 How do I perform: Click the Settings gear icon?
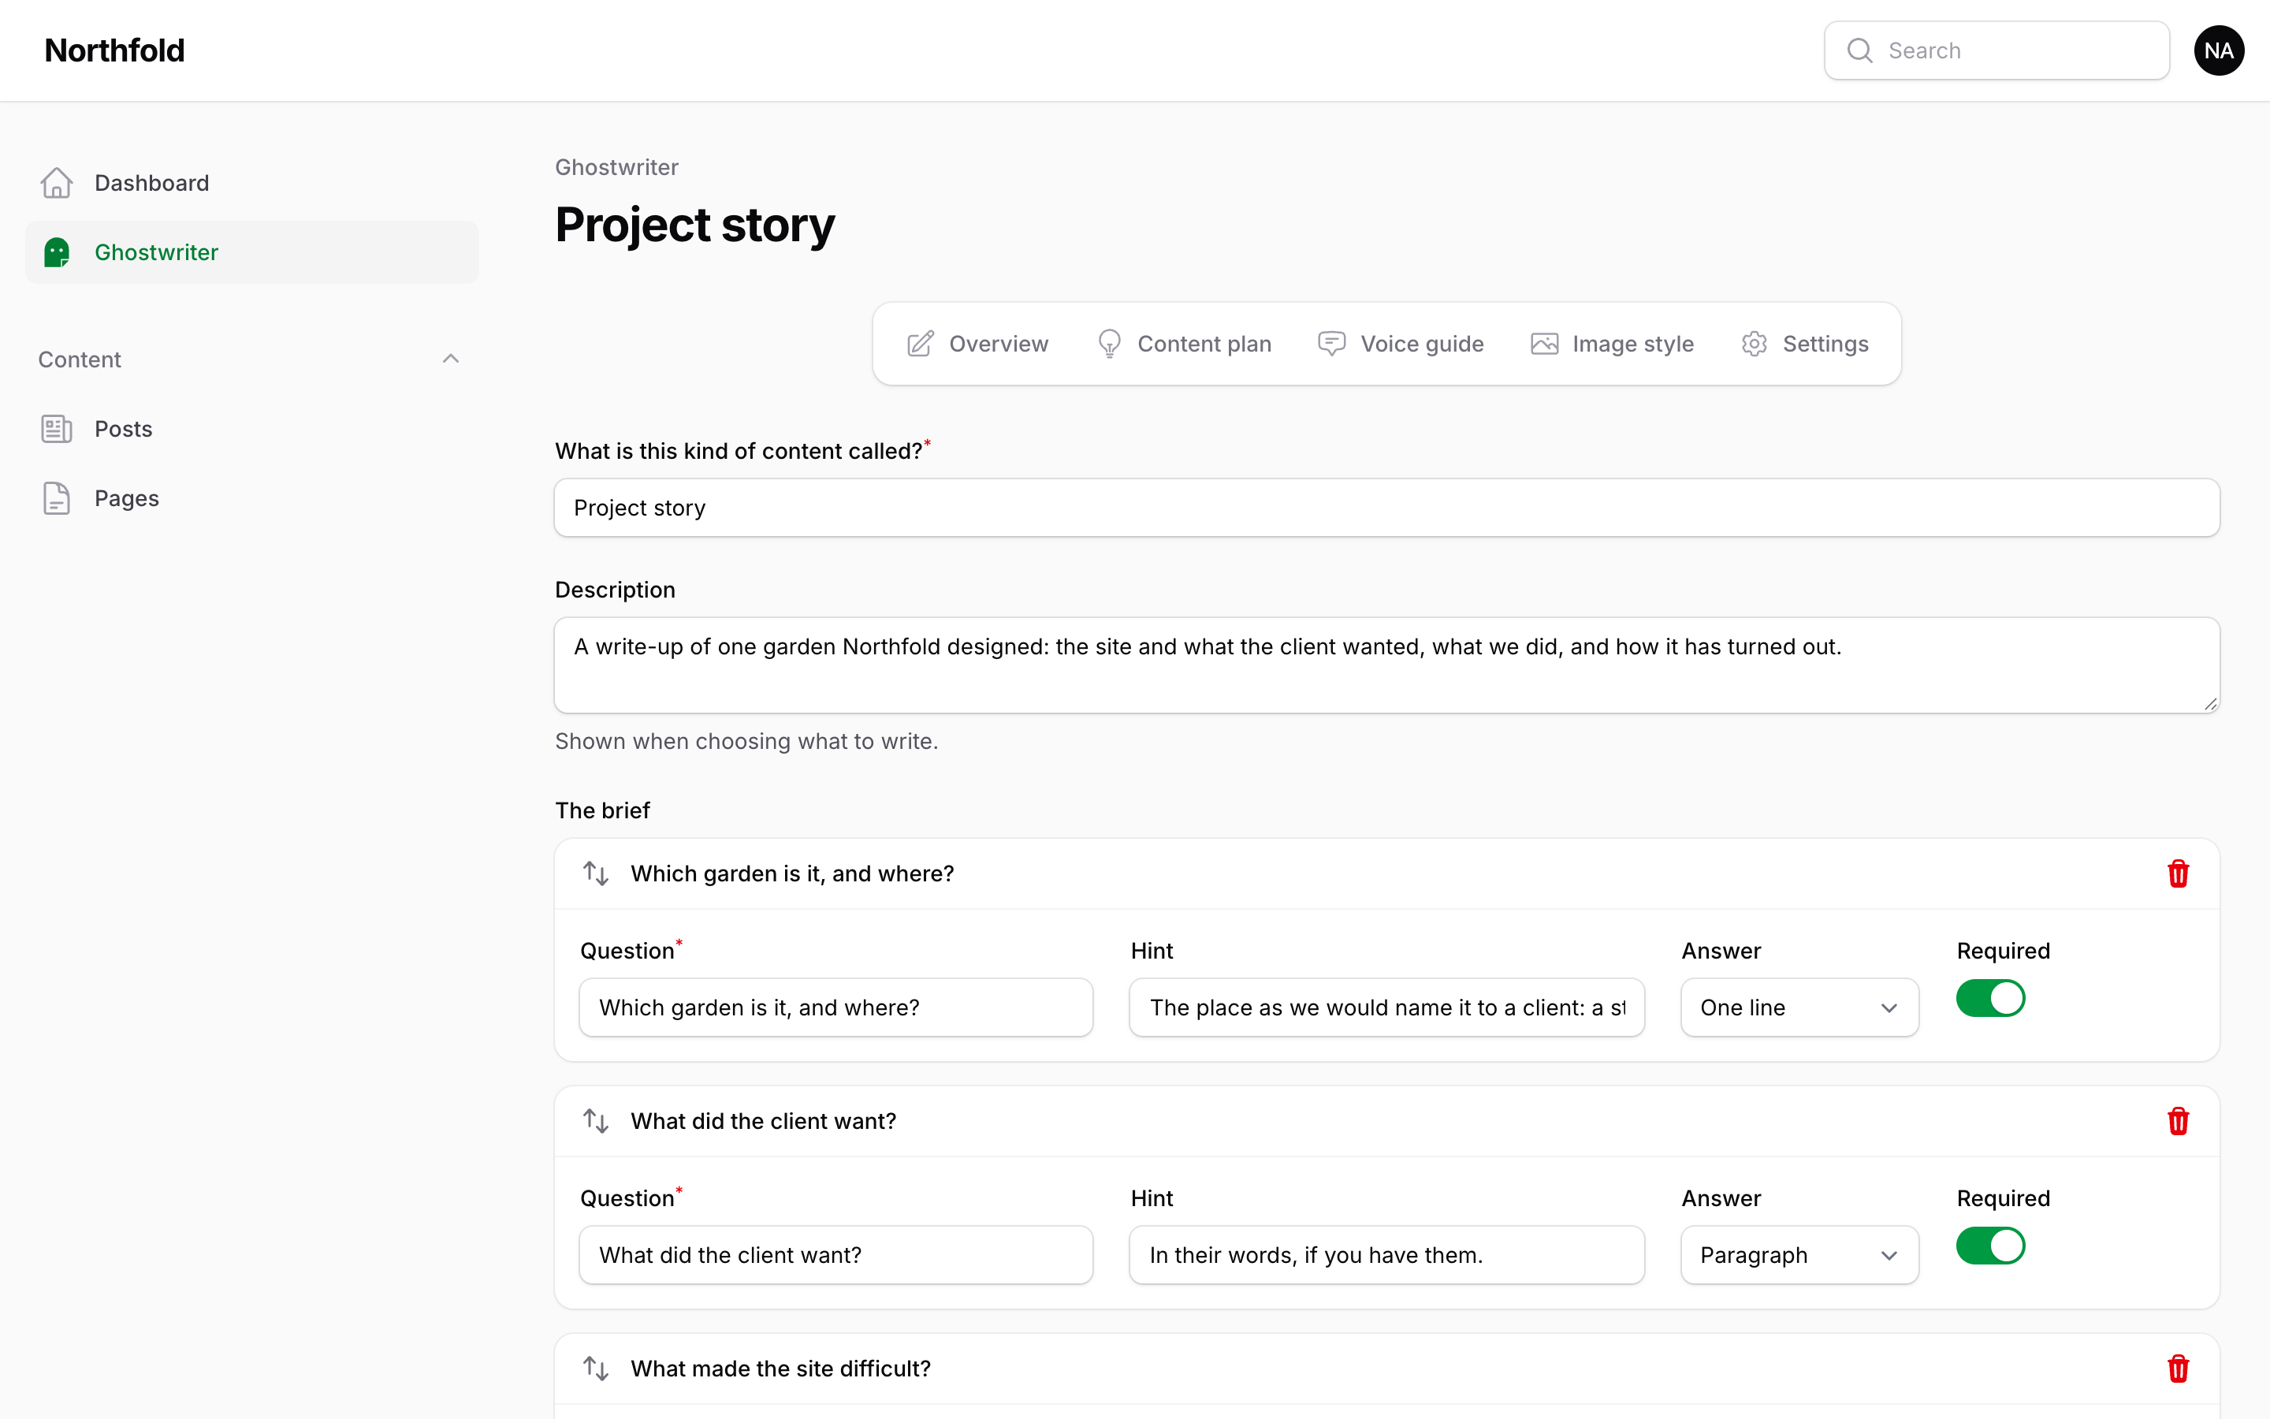[1754, 345]
